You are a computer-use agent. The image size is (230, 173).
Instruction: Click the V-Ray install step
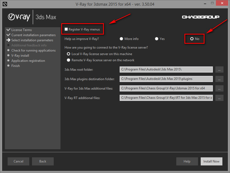20,56
